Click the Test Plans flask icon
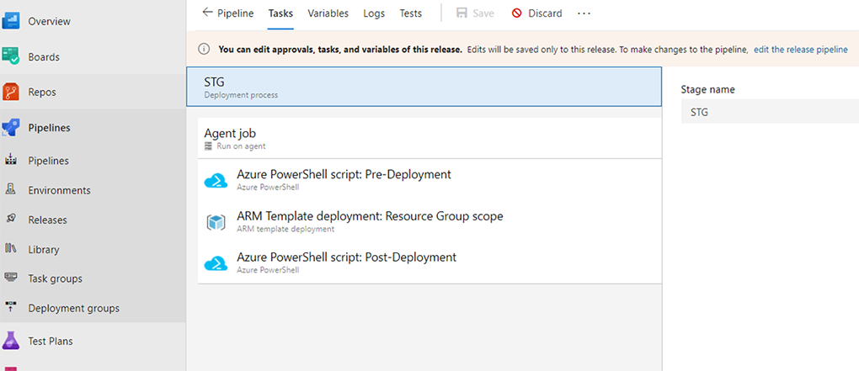Viewport: 859px width, 371px height. click(11, 341)
